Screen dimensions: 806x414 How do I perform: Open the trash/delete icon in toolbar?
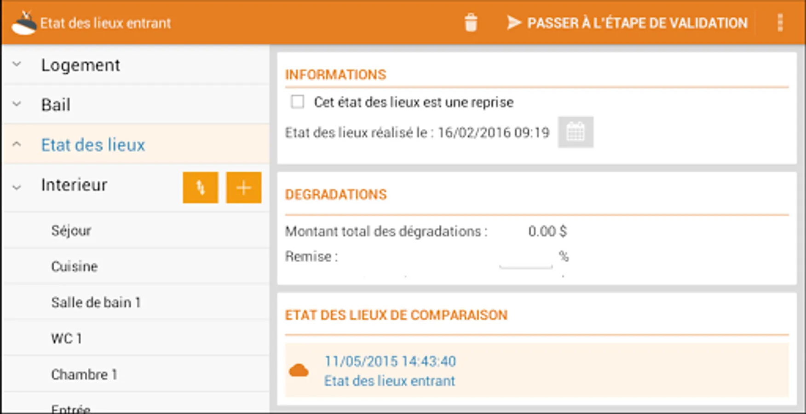point(471,22)
